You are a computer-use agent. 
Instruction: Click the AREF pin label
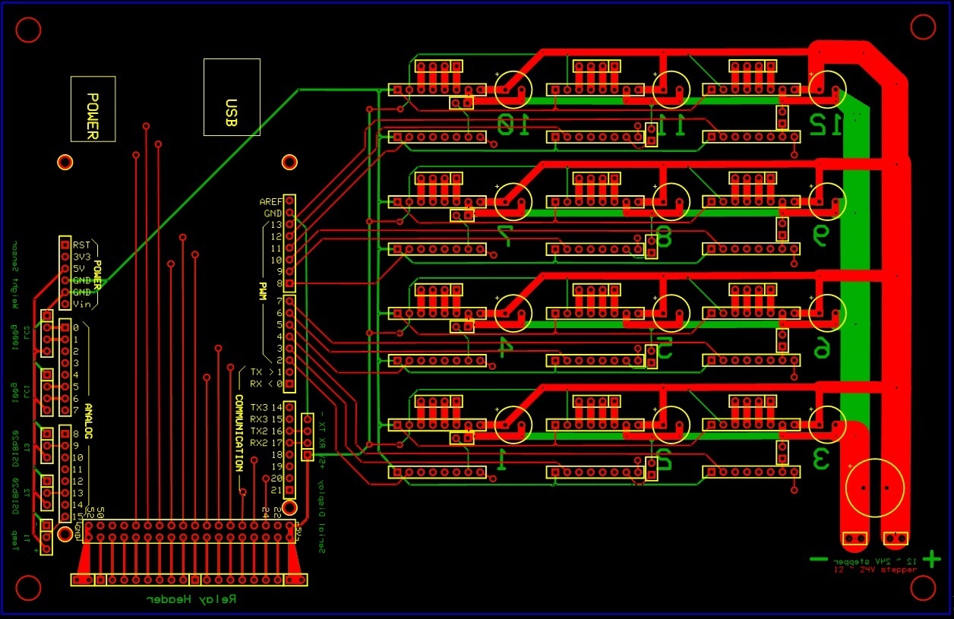270,202
